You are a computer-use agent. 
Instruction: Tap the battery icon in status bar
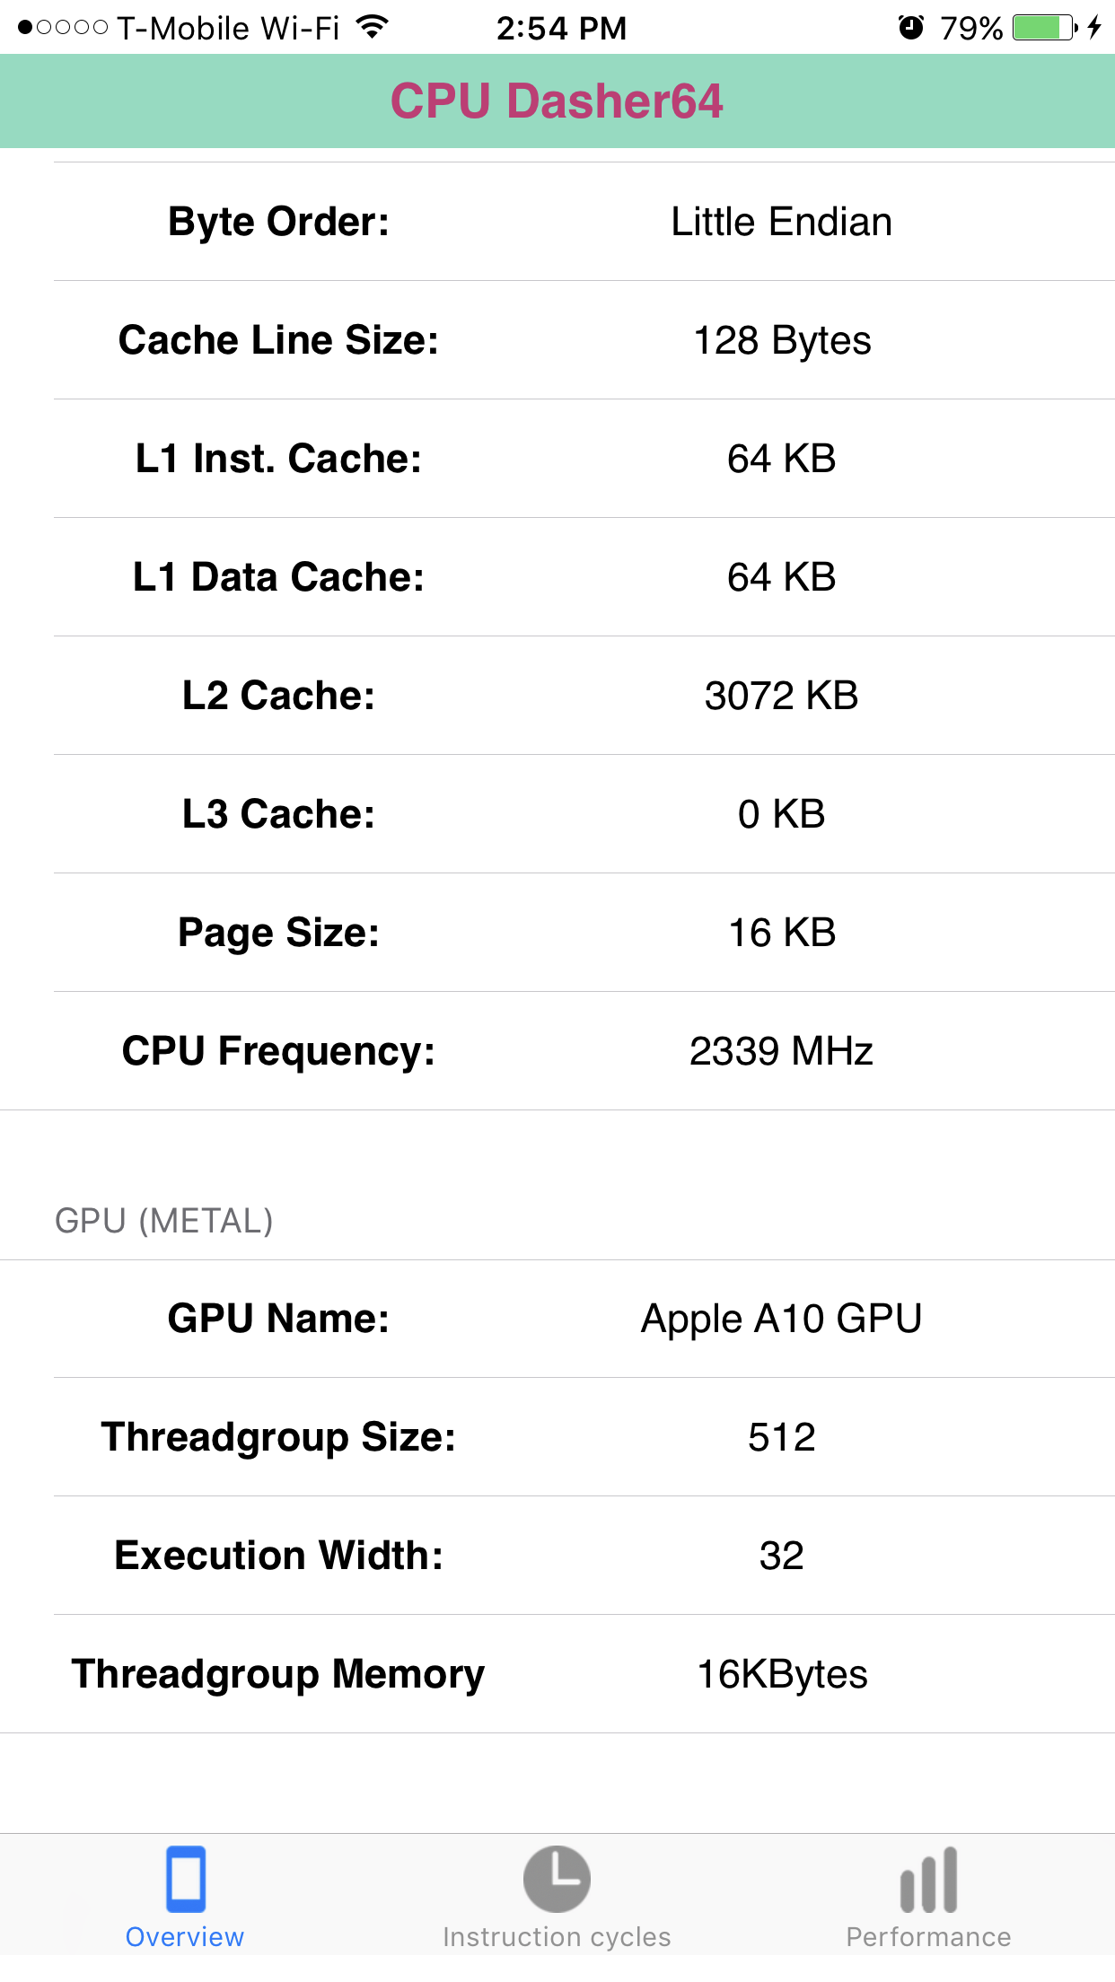[1044, 28]
